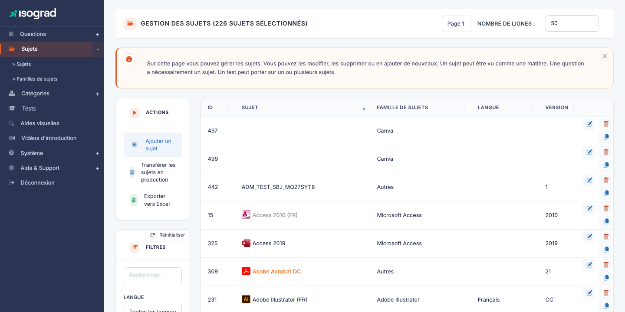Delete the subject with ID 499
Viewport: 625px width, 312px height.
(606, 152)
